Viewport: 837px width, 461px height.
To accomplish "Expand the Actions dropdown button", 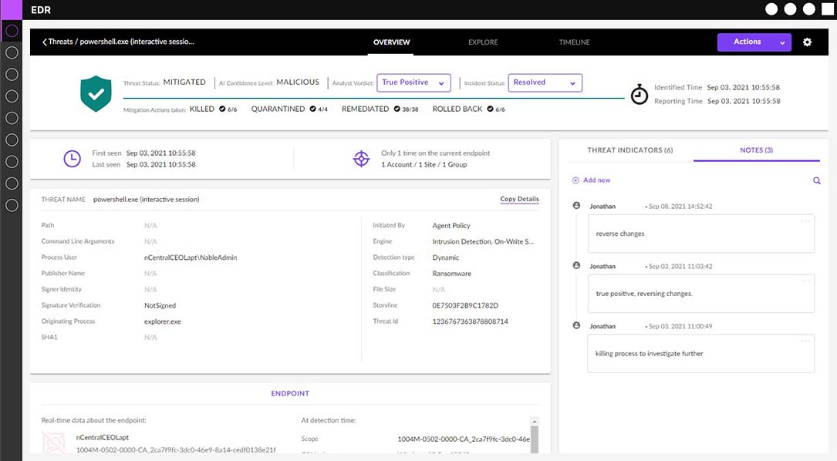I will pos(754,42).
